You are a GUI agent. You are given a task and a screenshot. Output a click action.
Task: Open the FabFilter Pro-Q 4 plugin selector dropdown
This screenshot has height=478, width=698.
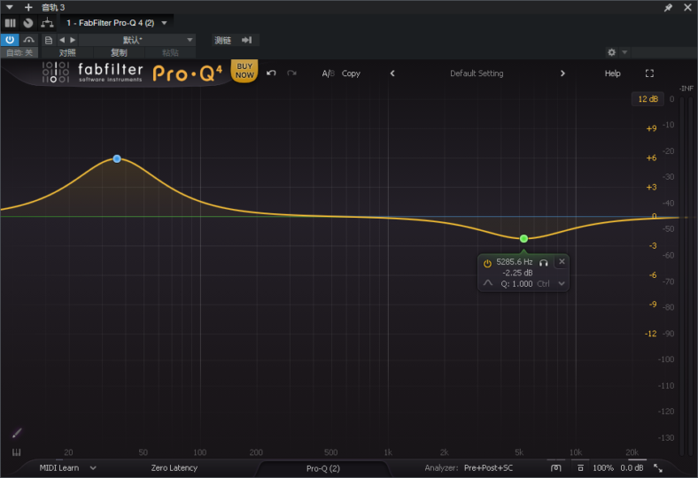(164, 23)
